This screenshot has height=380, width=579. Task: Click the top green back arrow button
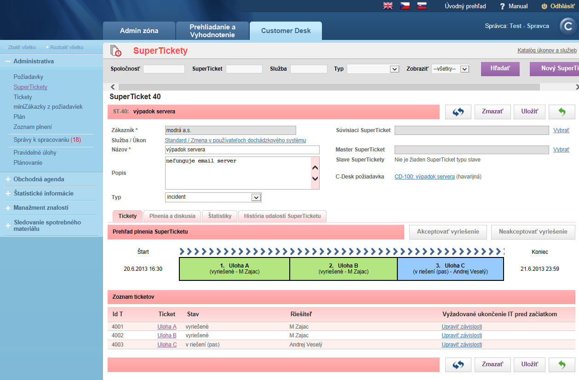coord(562,112)
